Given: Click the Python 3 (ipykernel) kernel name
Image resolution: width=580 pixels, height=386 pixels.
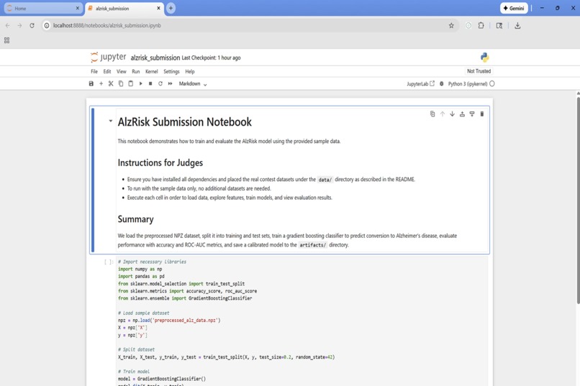Looking at the screenshot, I should 468,84.
